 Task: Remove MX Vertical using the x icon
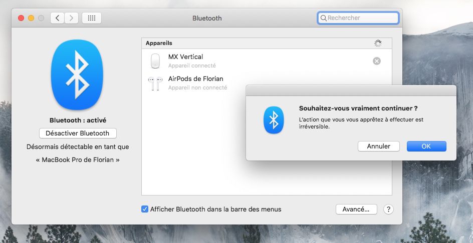(377, 61)
